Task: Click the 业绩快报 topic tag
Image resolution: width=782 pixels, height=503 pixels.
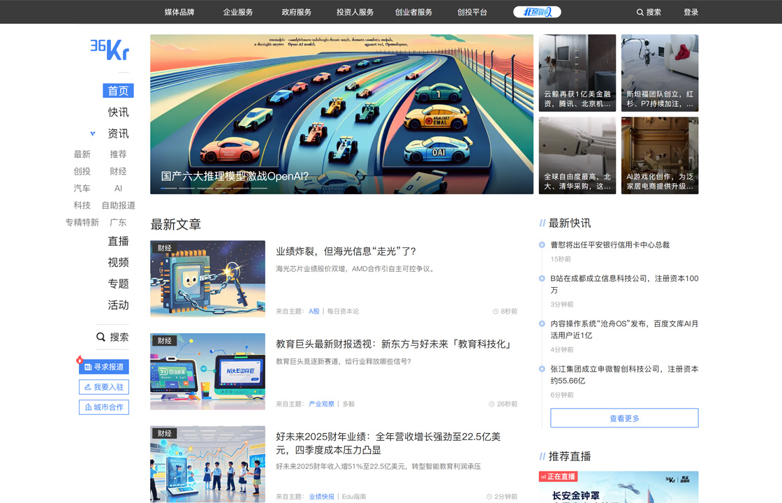Action: pyautogui.click(x=321, y=497)
